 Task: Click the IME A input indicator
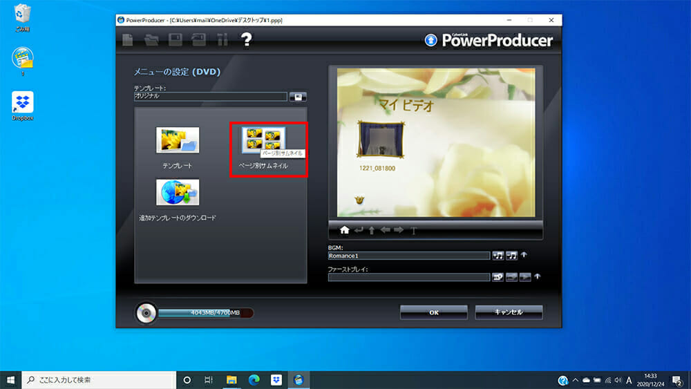(x=629, y=380)
